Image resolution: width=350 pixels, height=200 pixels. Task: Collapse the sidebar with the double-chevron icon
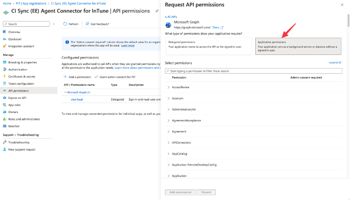coord(53,24)
